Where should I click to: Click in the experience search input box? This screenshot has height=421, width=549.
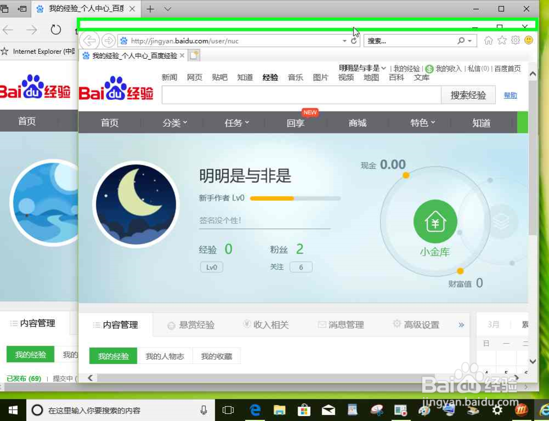pyautogui.click(x=302, y=94)
